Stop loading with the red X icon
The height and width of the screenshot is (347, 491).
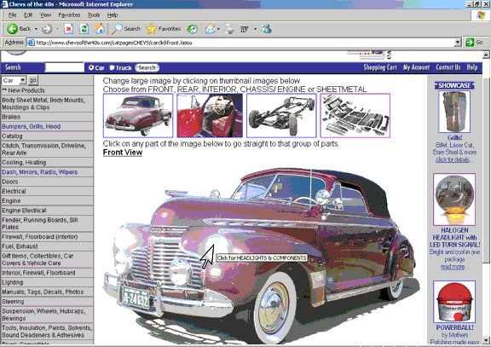tap(68, 29)
